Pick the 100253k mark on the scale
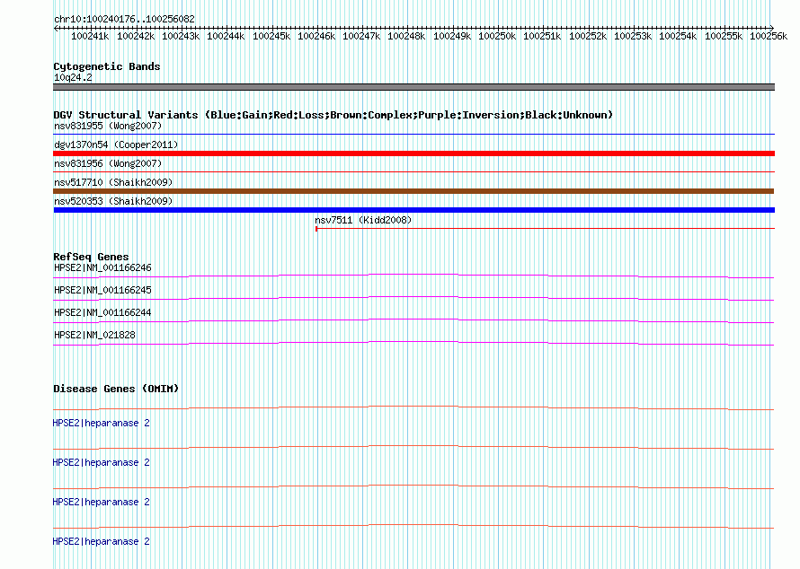Image resolution: width=800 pixels, height=569 pixels. pyautogui.click(x=633, y=36)
